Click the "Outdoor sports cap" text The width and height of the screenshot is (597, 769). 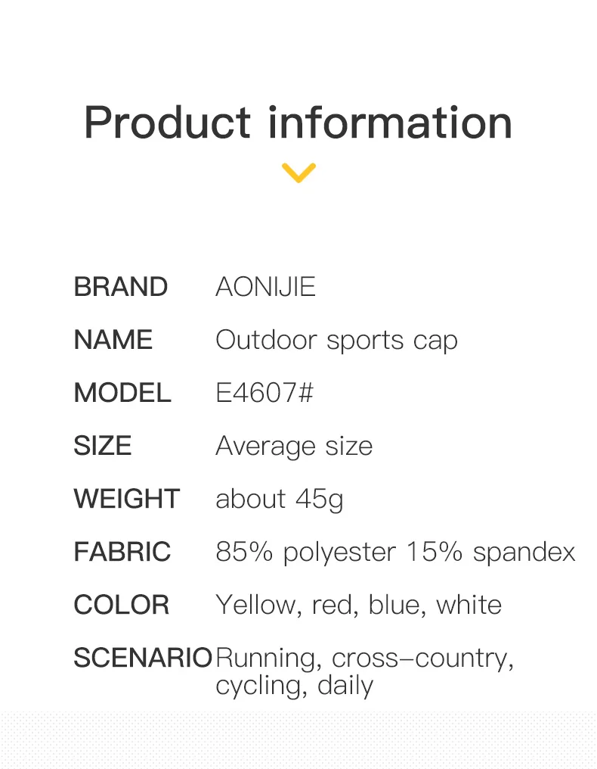click(x=336, y=341)
